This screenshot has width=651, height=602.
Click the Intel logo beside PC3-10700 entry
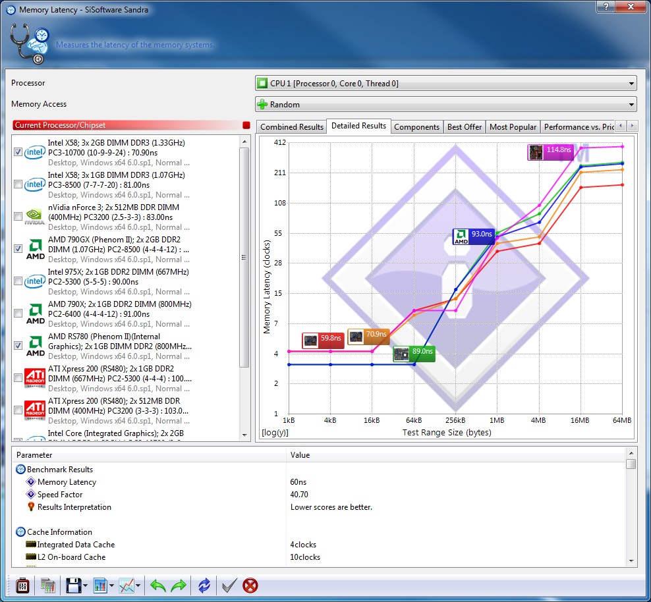pos(35,152)
